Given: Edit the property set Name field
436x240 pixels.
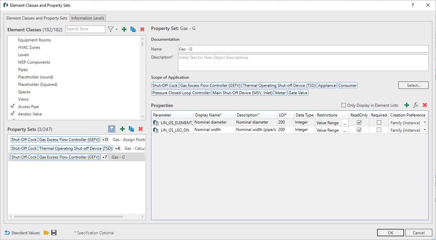Looking at the screenshot, I should [303, 49].
